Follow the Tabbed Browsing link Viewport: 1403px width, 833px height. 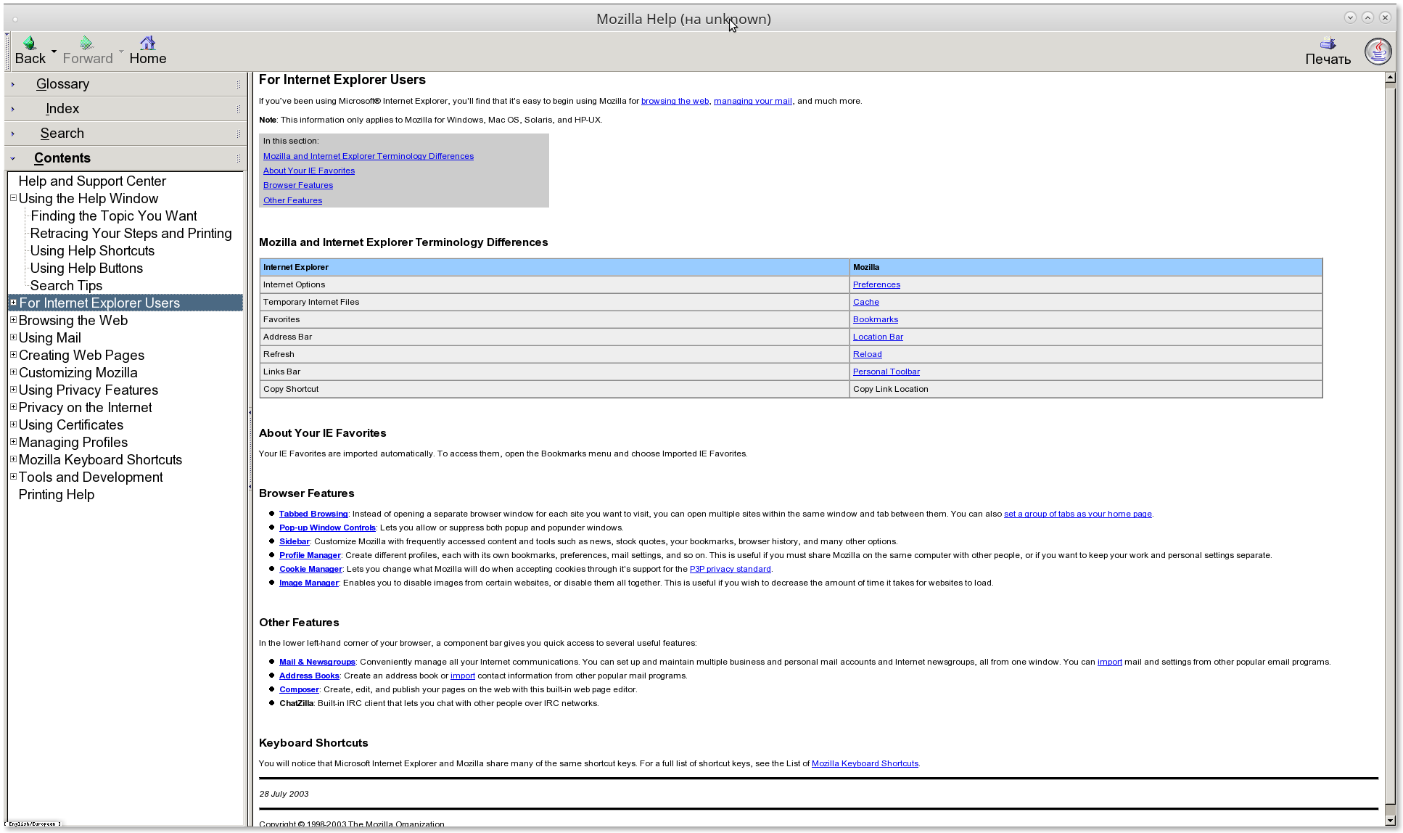pyautogui.click(x=313, y=514)
